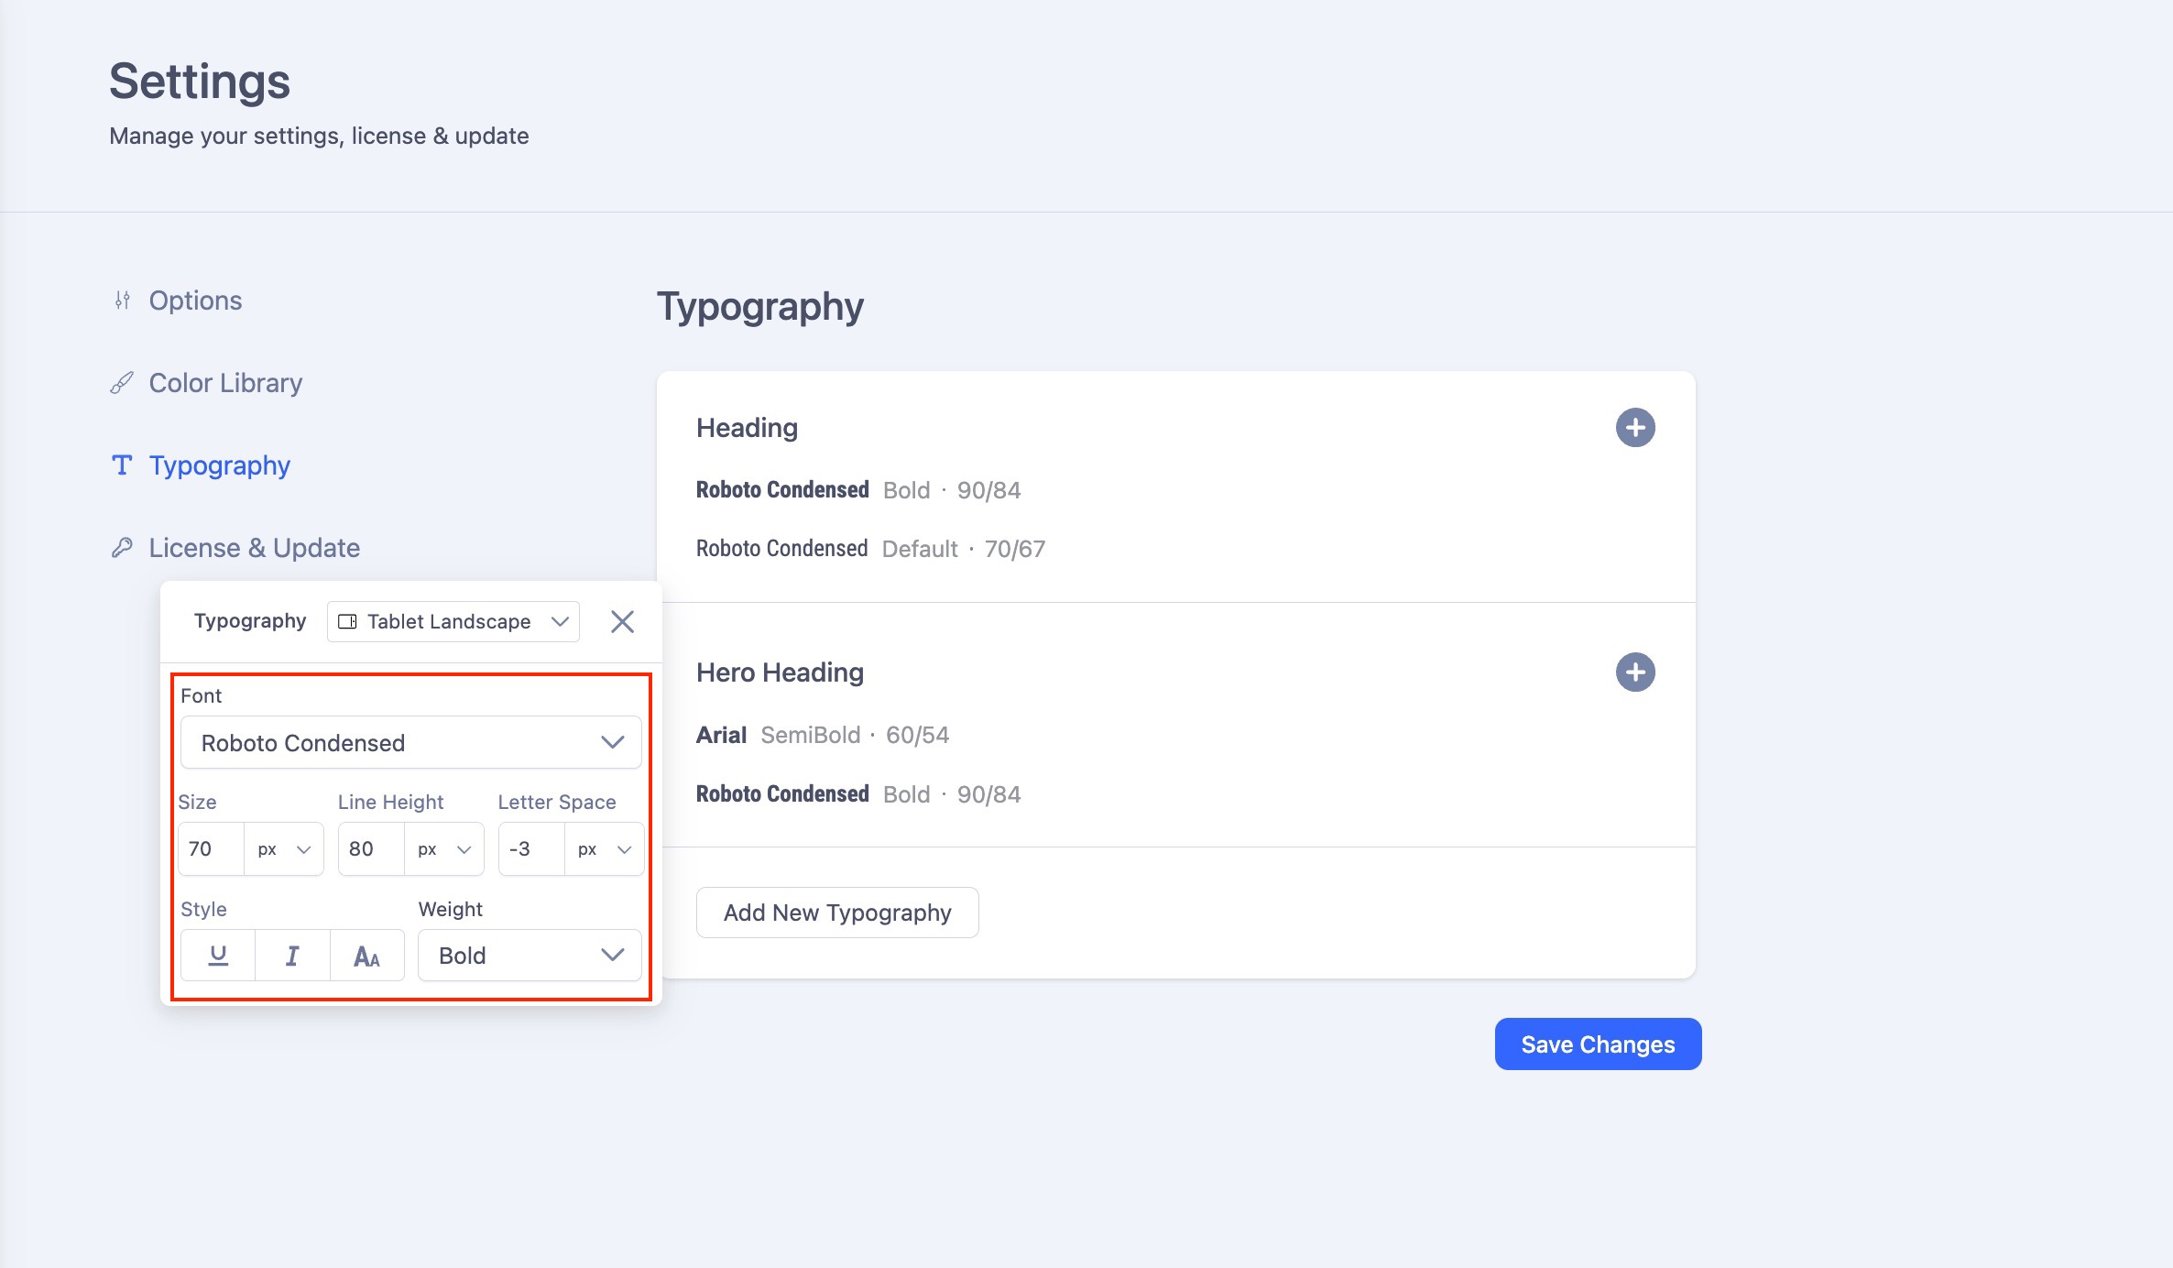Click the plus icon next to Heading

click(1635, 428)
